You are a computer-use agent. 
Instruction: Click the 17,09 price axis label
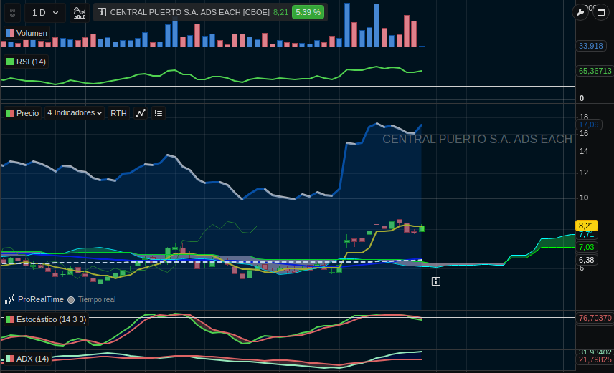589,125
